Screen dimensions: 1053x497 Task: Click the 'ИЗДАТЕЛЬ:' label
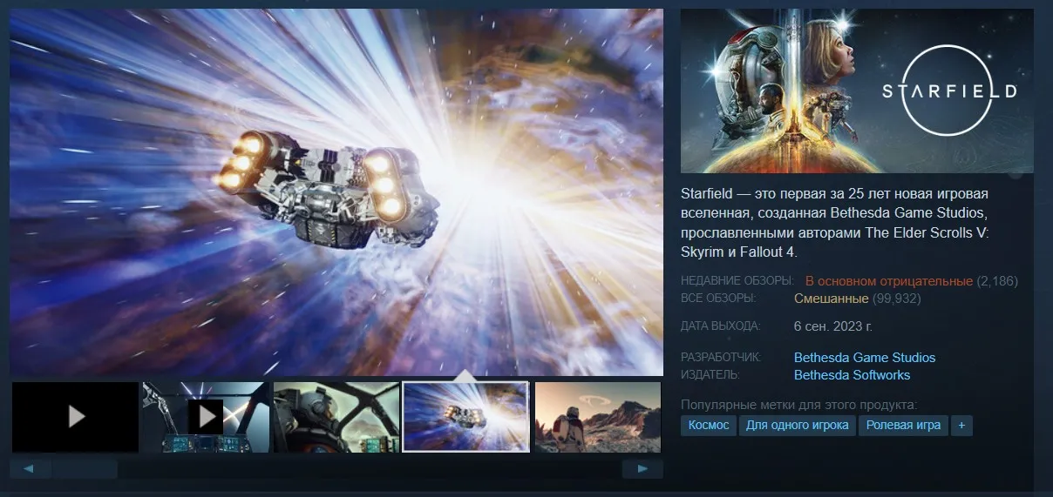[710, 375]
